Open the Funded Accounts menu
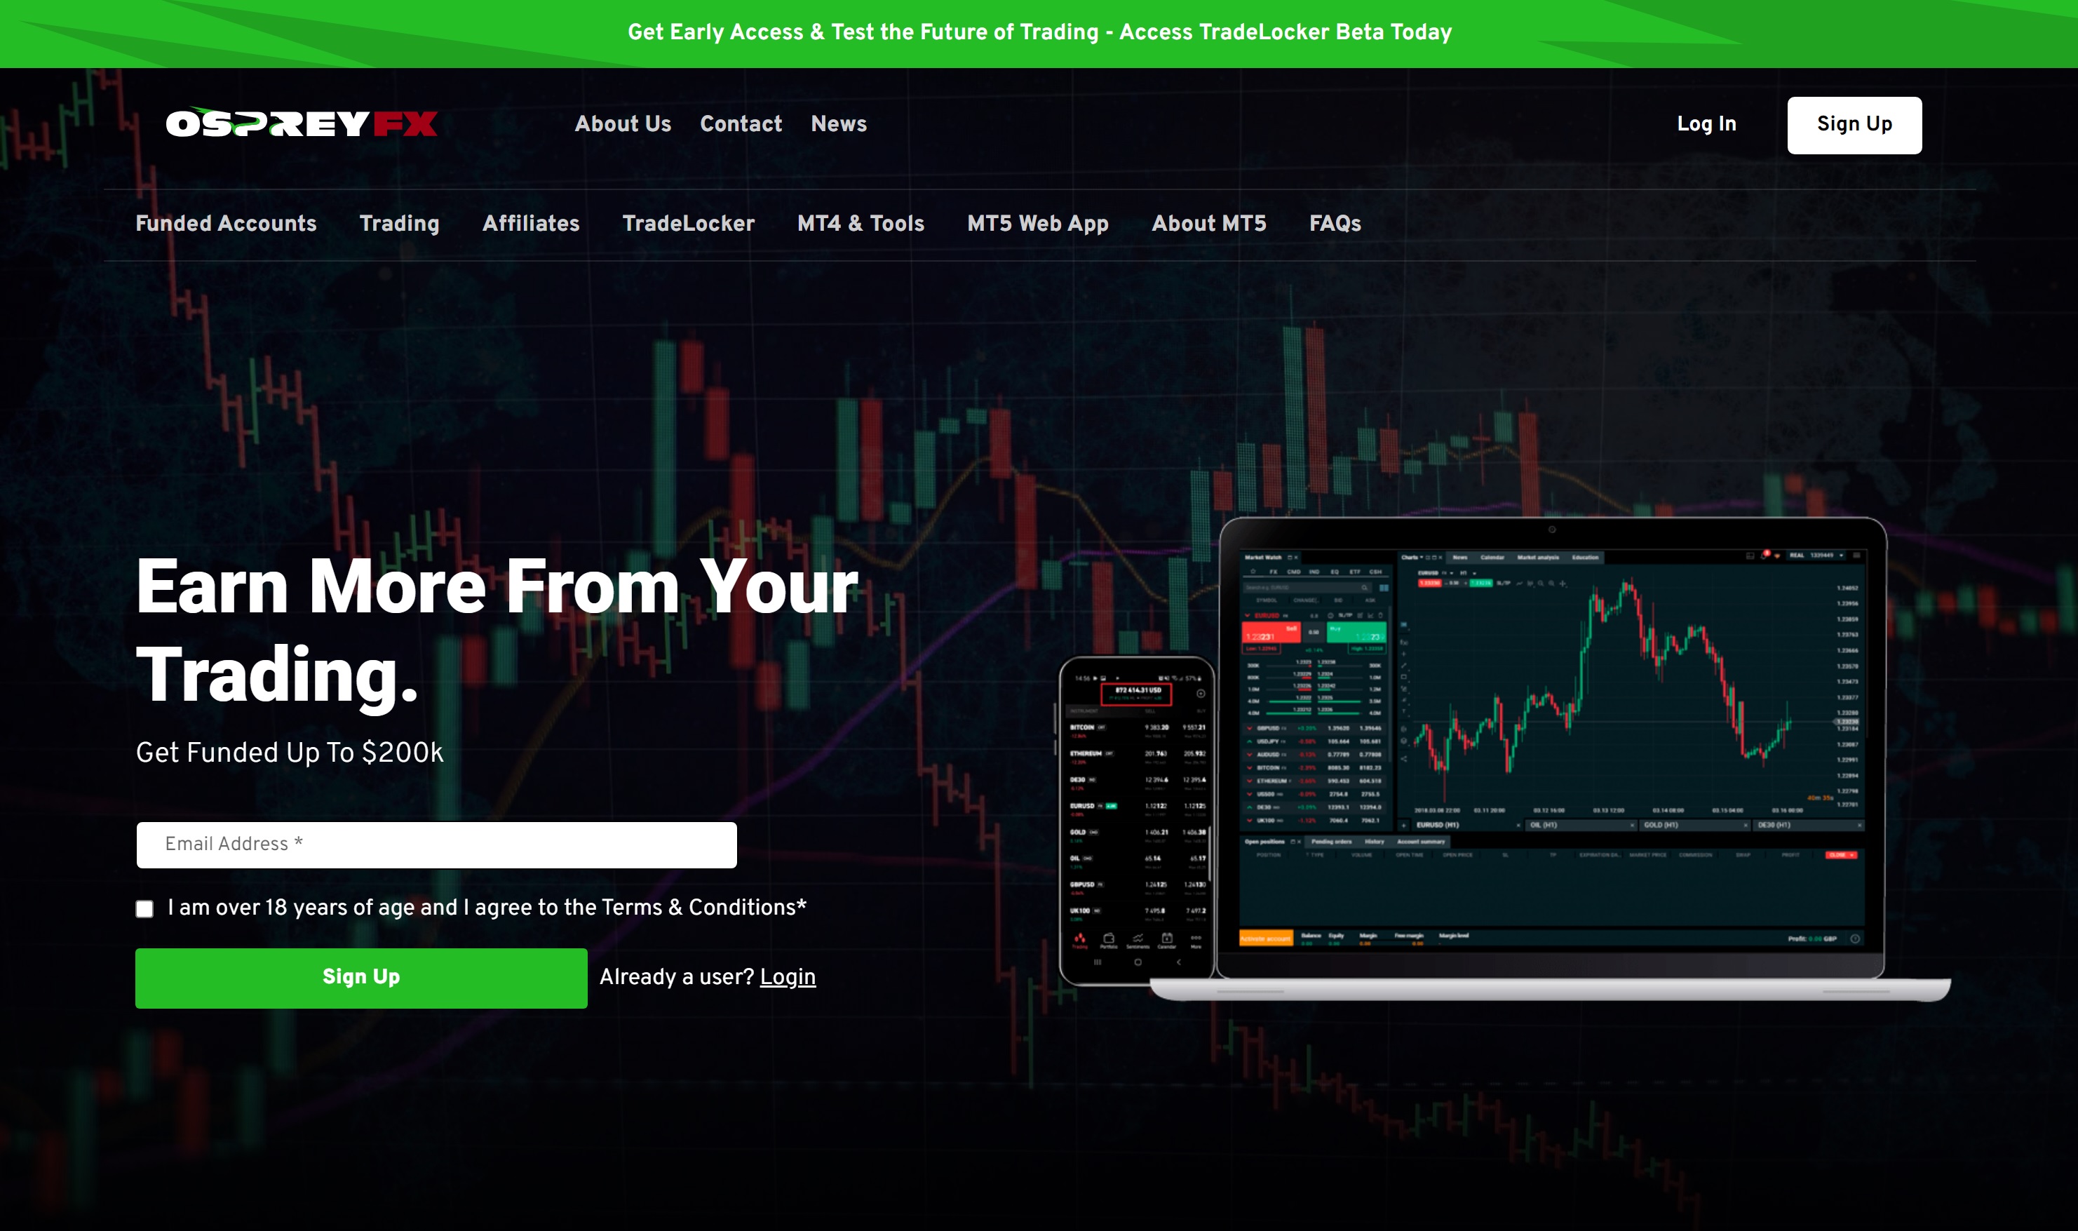 pyautogui.click(x=227, y=224)
